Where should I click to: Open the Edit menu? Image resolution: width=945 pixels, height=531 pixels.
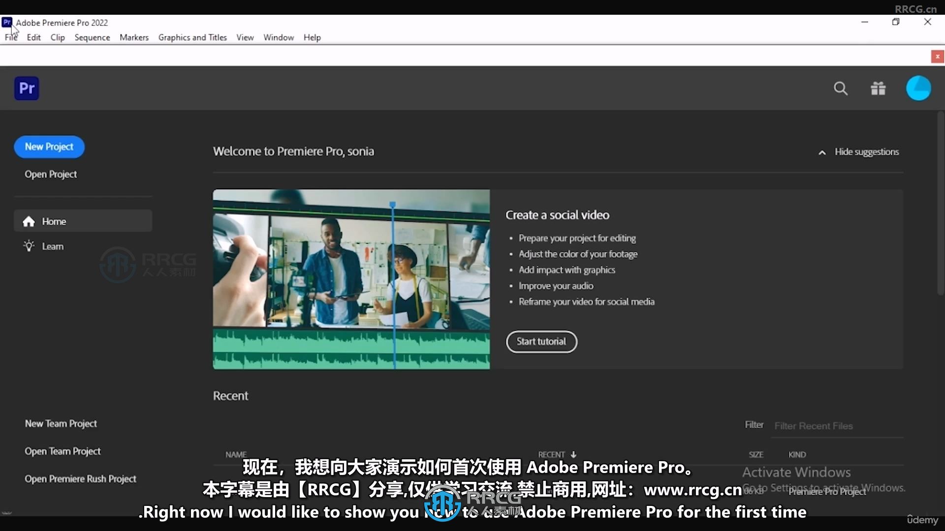tap(33, 37)
